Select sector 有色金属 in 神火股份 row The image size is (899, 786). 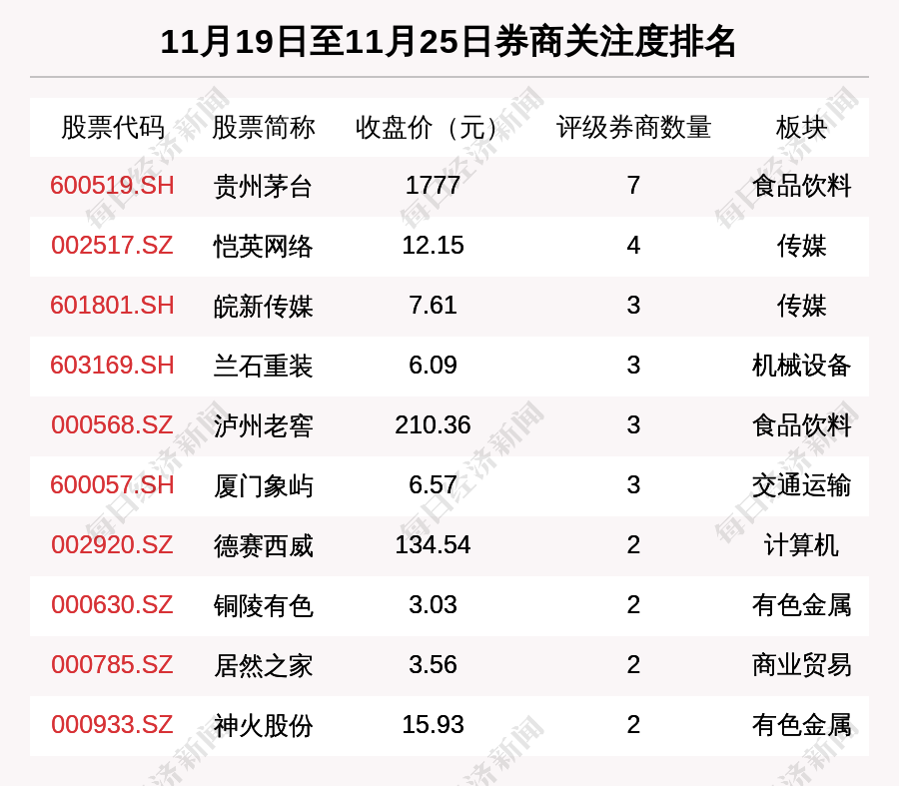801,725
